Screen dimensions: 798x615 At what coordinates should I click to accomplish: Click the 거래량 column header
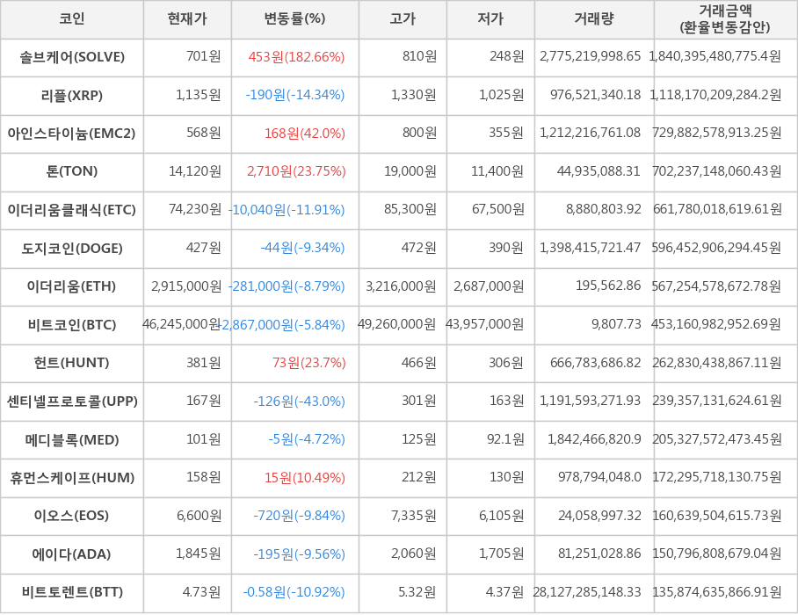click(594, 18)
